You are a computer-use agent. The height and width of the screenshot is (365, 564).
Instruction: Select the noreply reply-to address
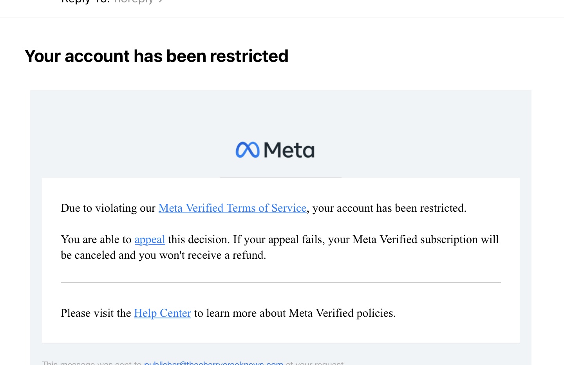(134, 2)
